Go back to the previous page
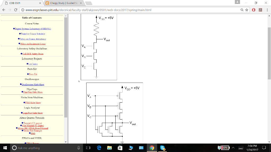 4,10
